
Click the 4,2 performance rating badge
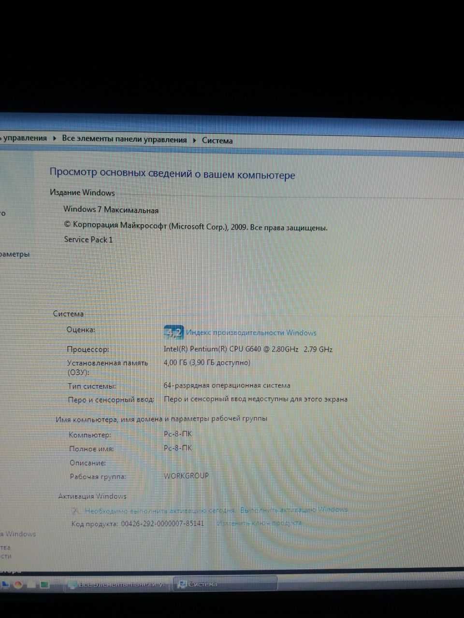174,332
